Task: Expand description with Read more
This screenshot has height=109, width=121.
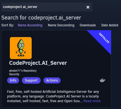Action: click(92, 101)
